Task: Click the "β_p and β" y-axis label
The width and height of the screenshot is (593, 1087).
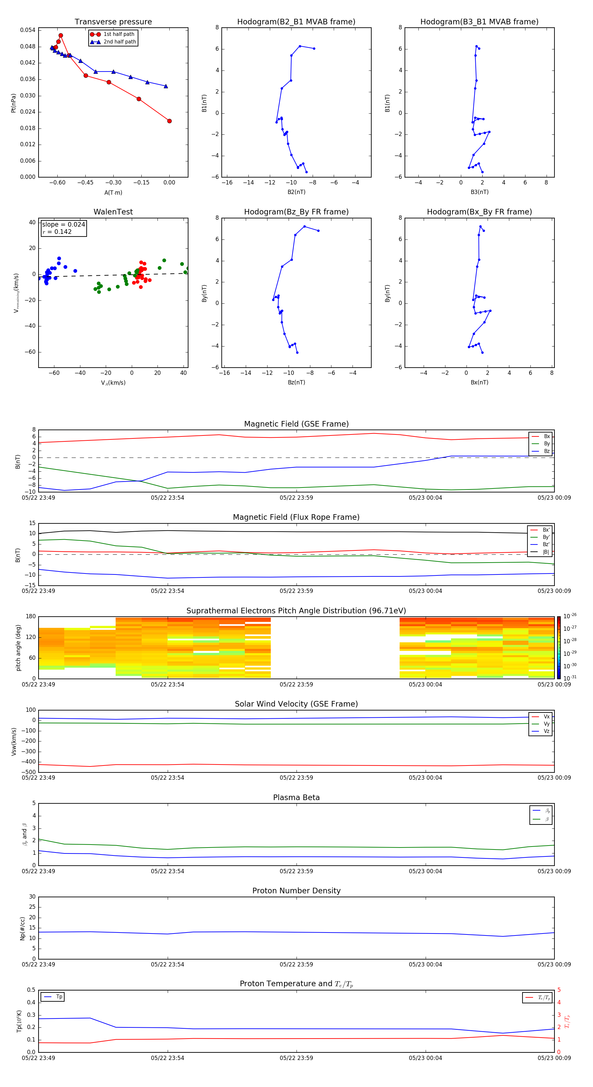Action: pos(24,835)
